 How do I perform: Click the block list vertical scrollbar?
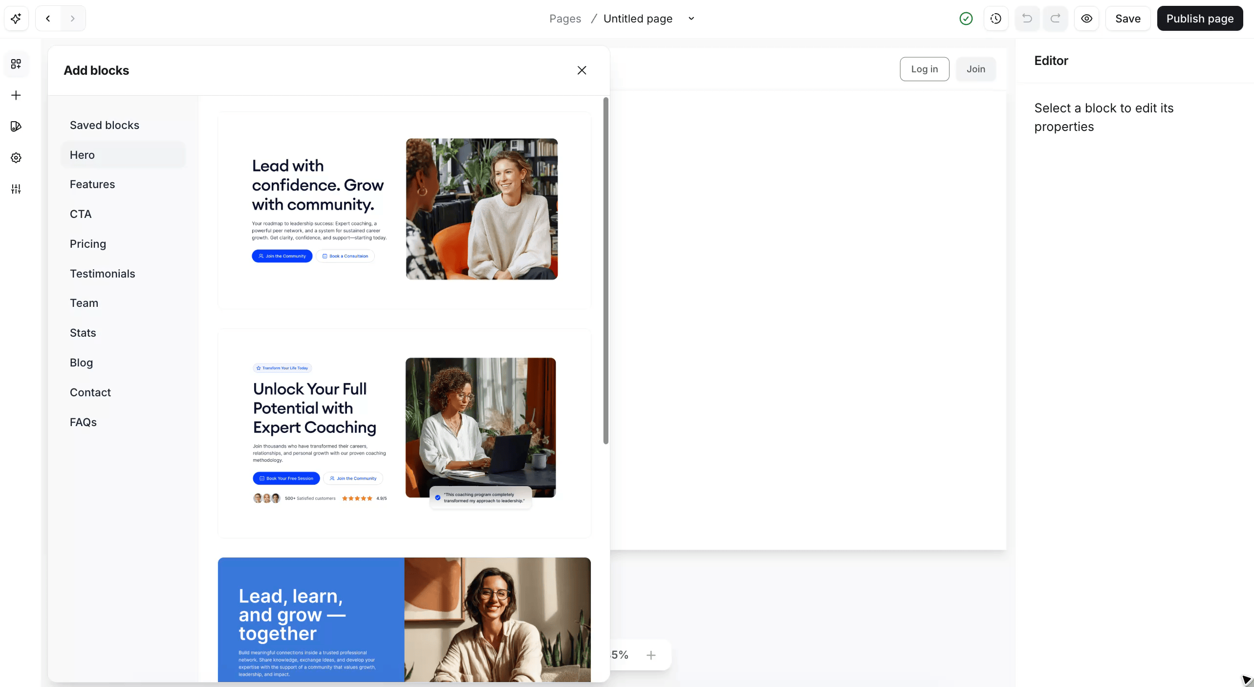[606, 271]
